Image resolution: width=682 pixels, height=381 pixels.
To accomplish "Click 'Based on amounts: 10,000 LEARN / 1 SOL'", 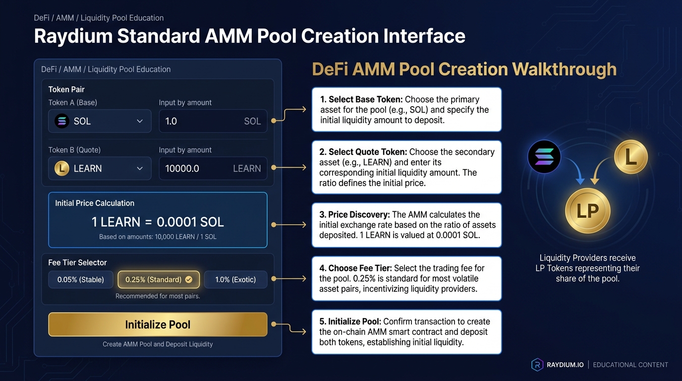I will click(x=158, y=237).
